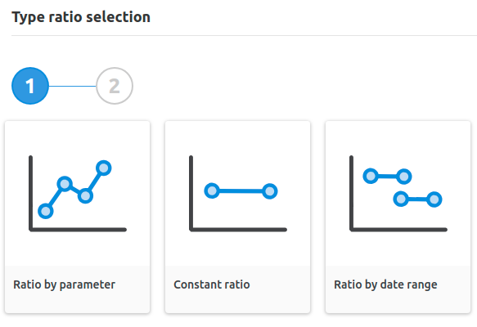This screenshot has width=477, height=327.
Task: Select the Ratio by parameter line chart icon
Action: (78, 194)
